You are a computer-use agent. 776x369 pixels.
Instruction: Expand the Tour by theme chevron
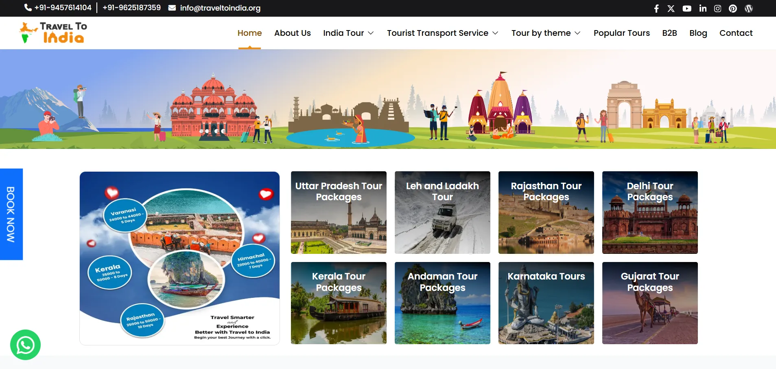pyautogui.click(x=577, y=33)
